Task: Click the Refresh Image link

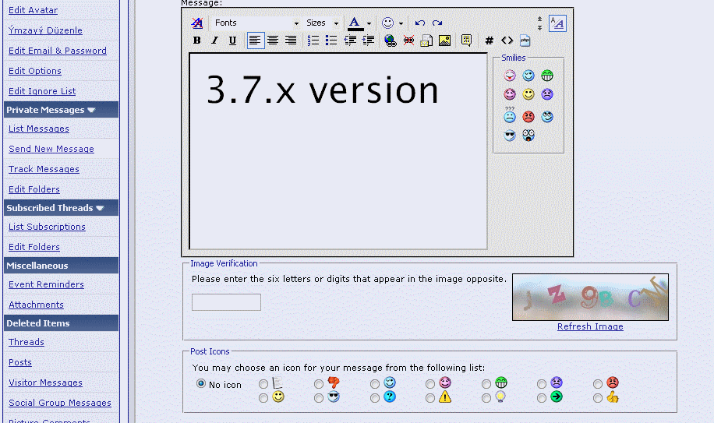Action: 590,326
